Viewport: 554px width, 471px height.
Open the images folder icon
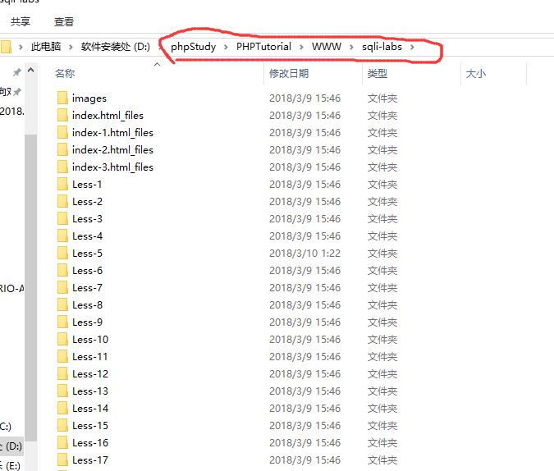[62, 98]
